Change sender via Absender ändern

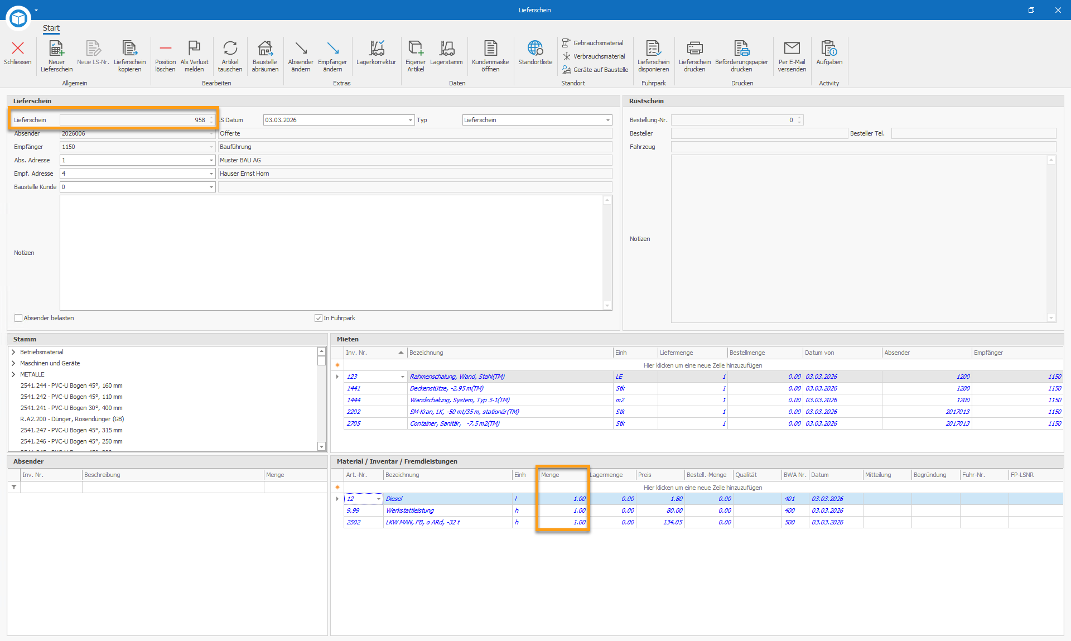(x=301, y=56)
